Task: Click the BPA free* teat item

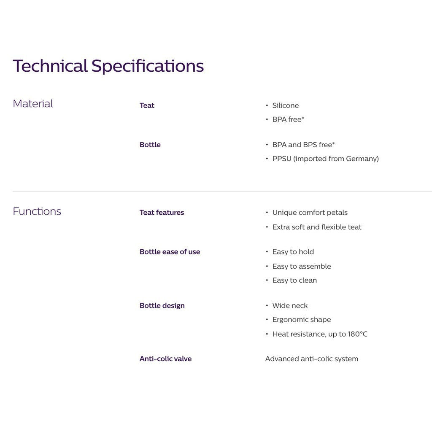Action: click(288, 119)
